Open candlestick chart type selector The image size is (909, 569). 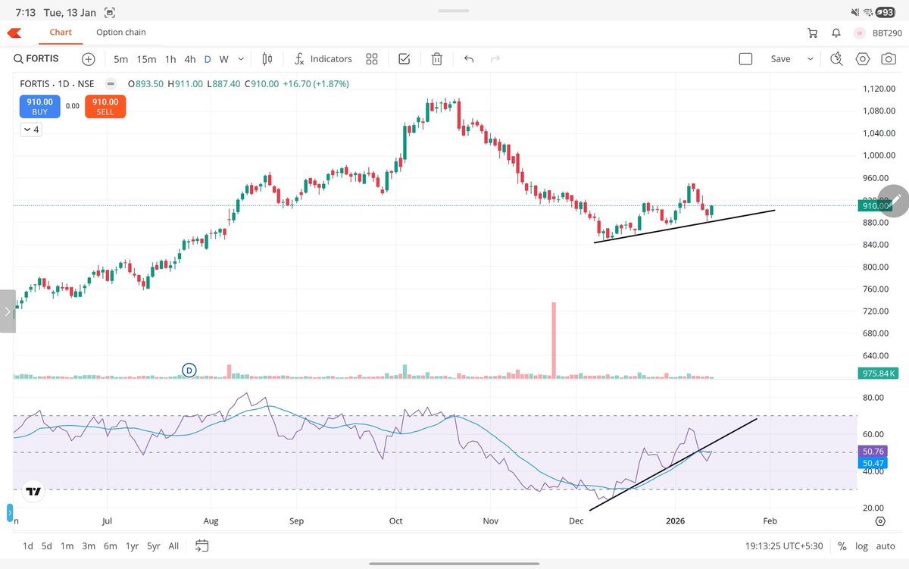coord(267,59)
